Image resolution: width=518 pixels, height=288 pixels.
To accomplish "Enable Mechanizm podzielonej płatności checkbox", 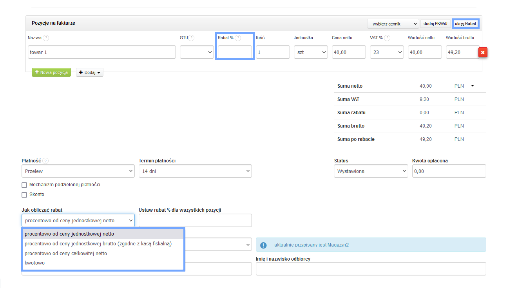I will 24,185.
